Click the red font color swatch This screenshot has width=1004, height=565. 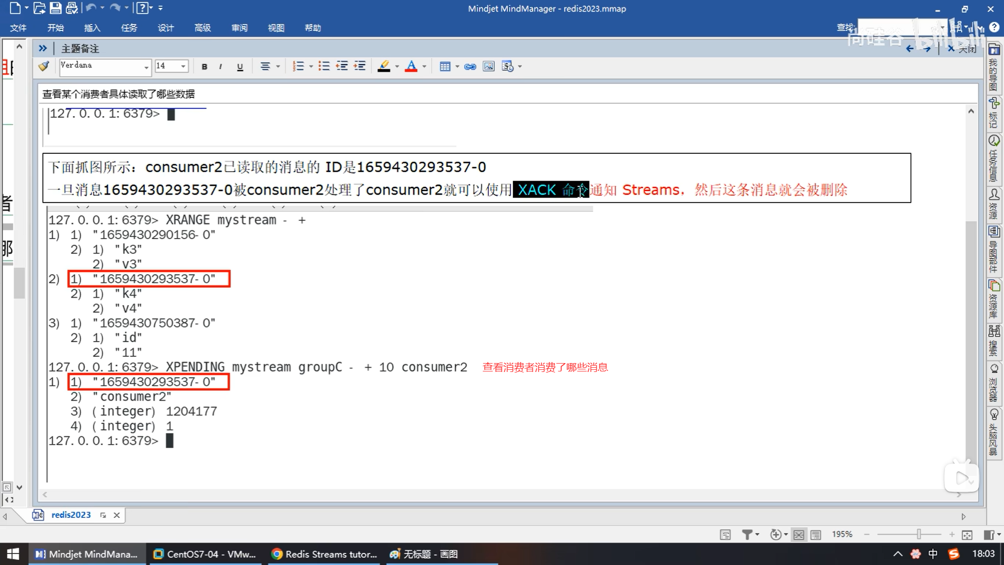pos(412,66)
